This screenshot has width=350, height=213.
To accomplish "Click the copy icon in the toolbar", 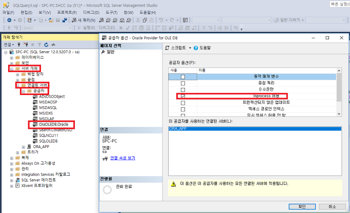I will pos(145,20).
